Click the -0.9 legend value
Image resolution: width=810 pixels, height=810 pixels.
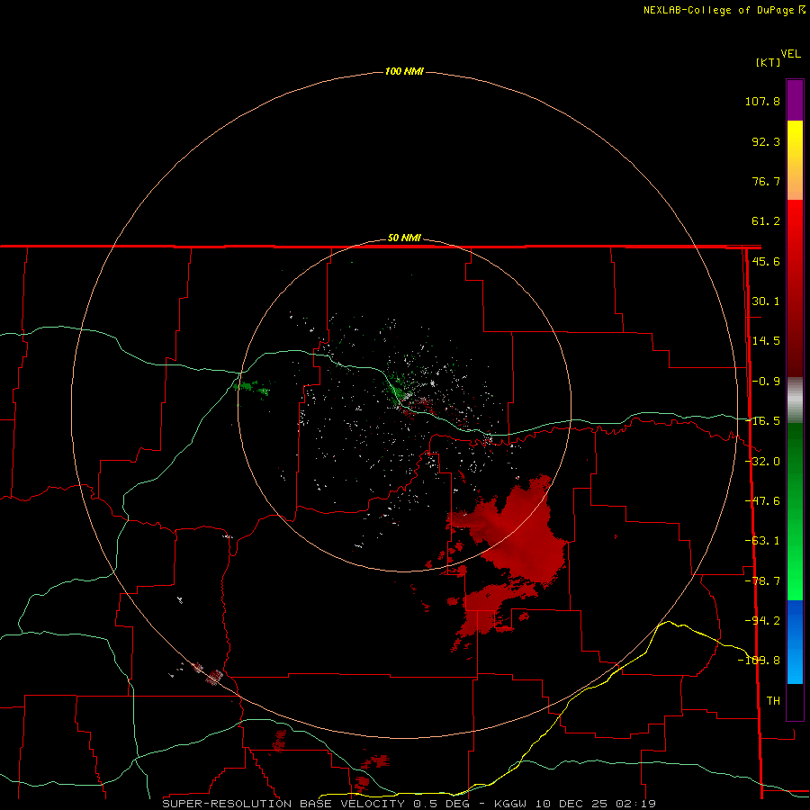click(766, 382)
